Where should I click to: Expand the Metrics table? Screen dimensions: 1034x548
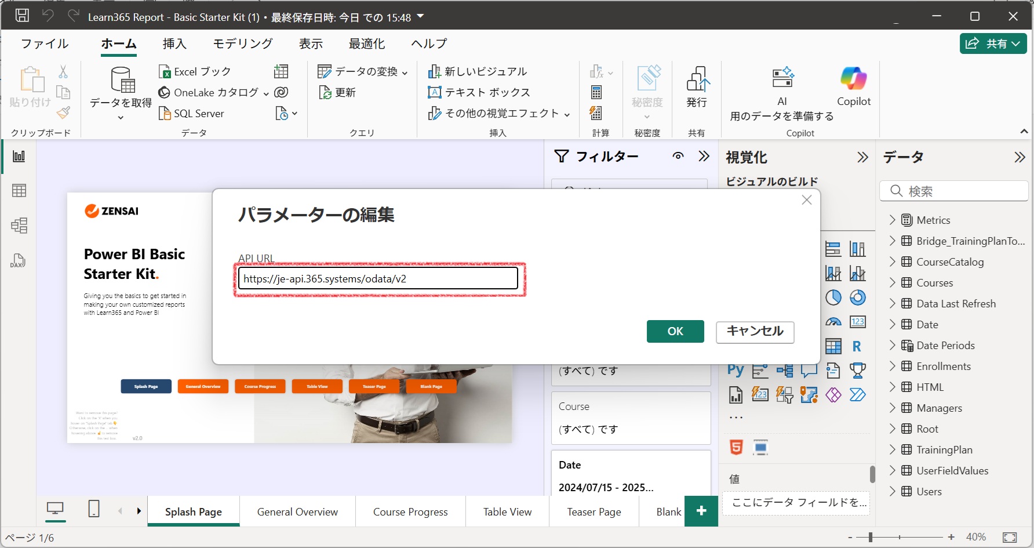click(x=892, y=220)
